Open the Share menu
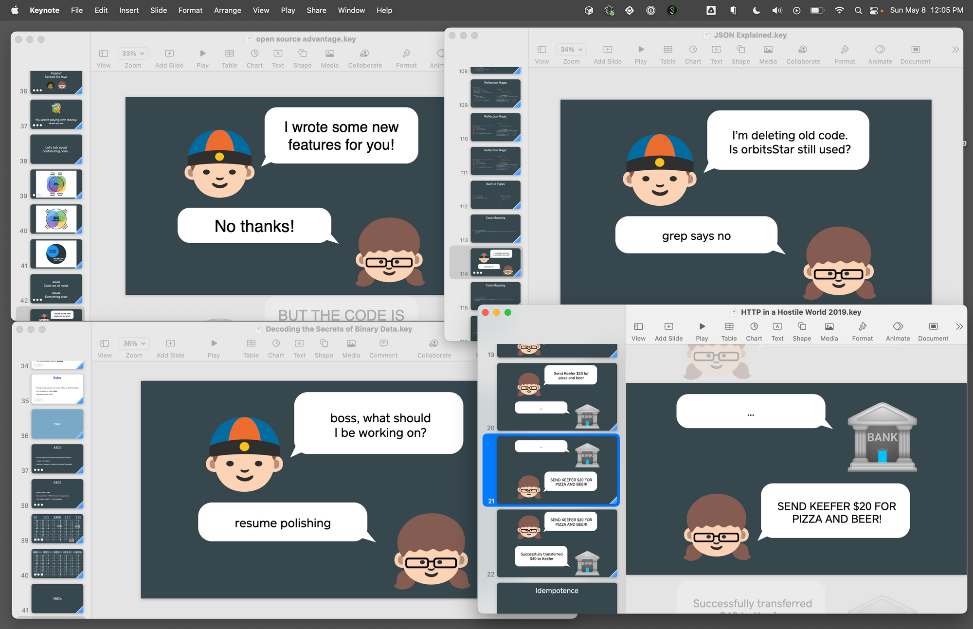The height and width of the screenshot is (629, 973). [x=316, y=10]
